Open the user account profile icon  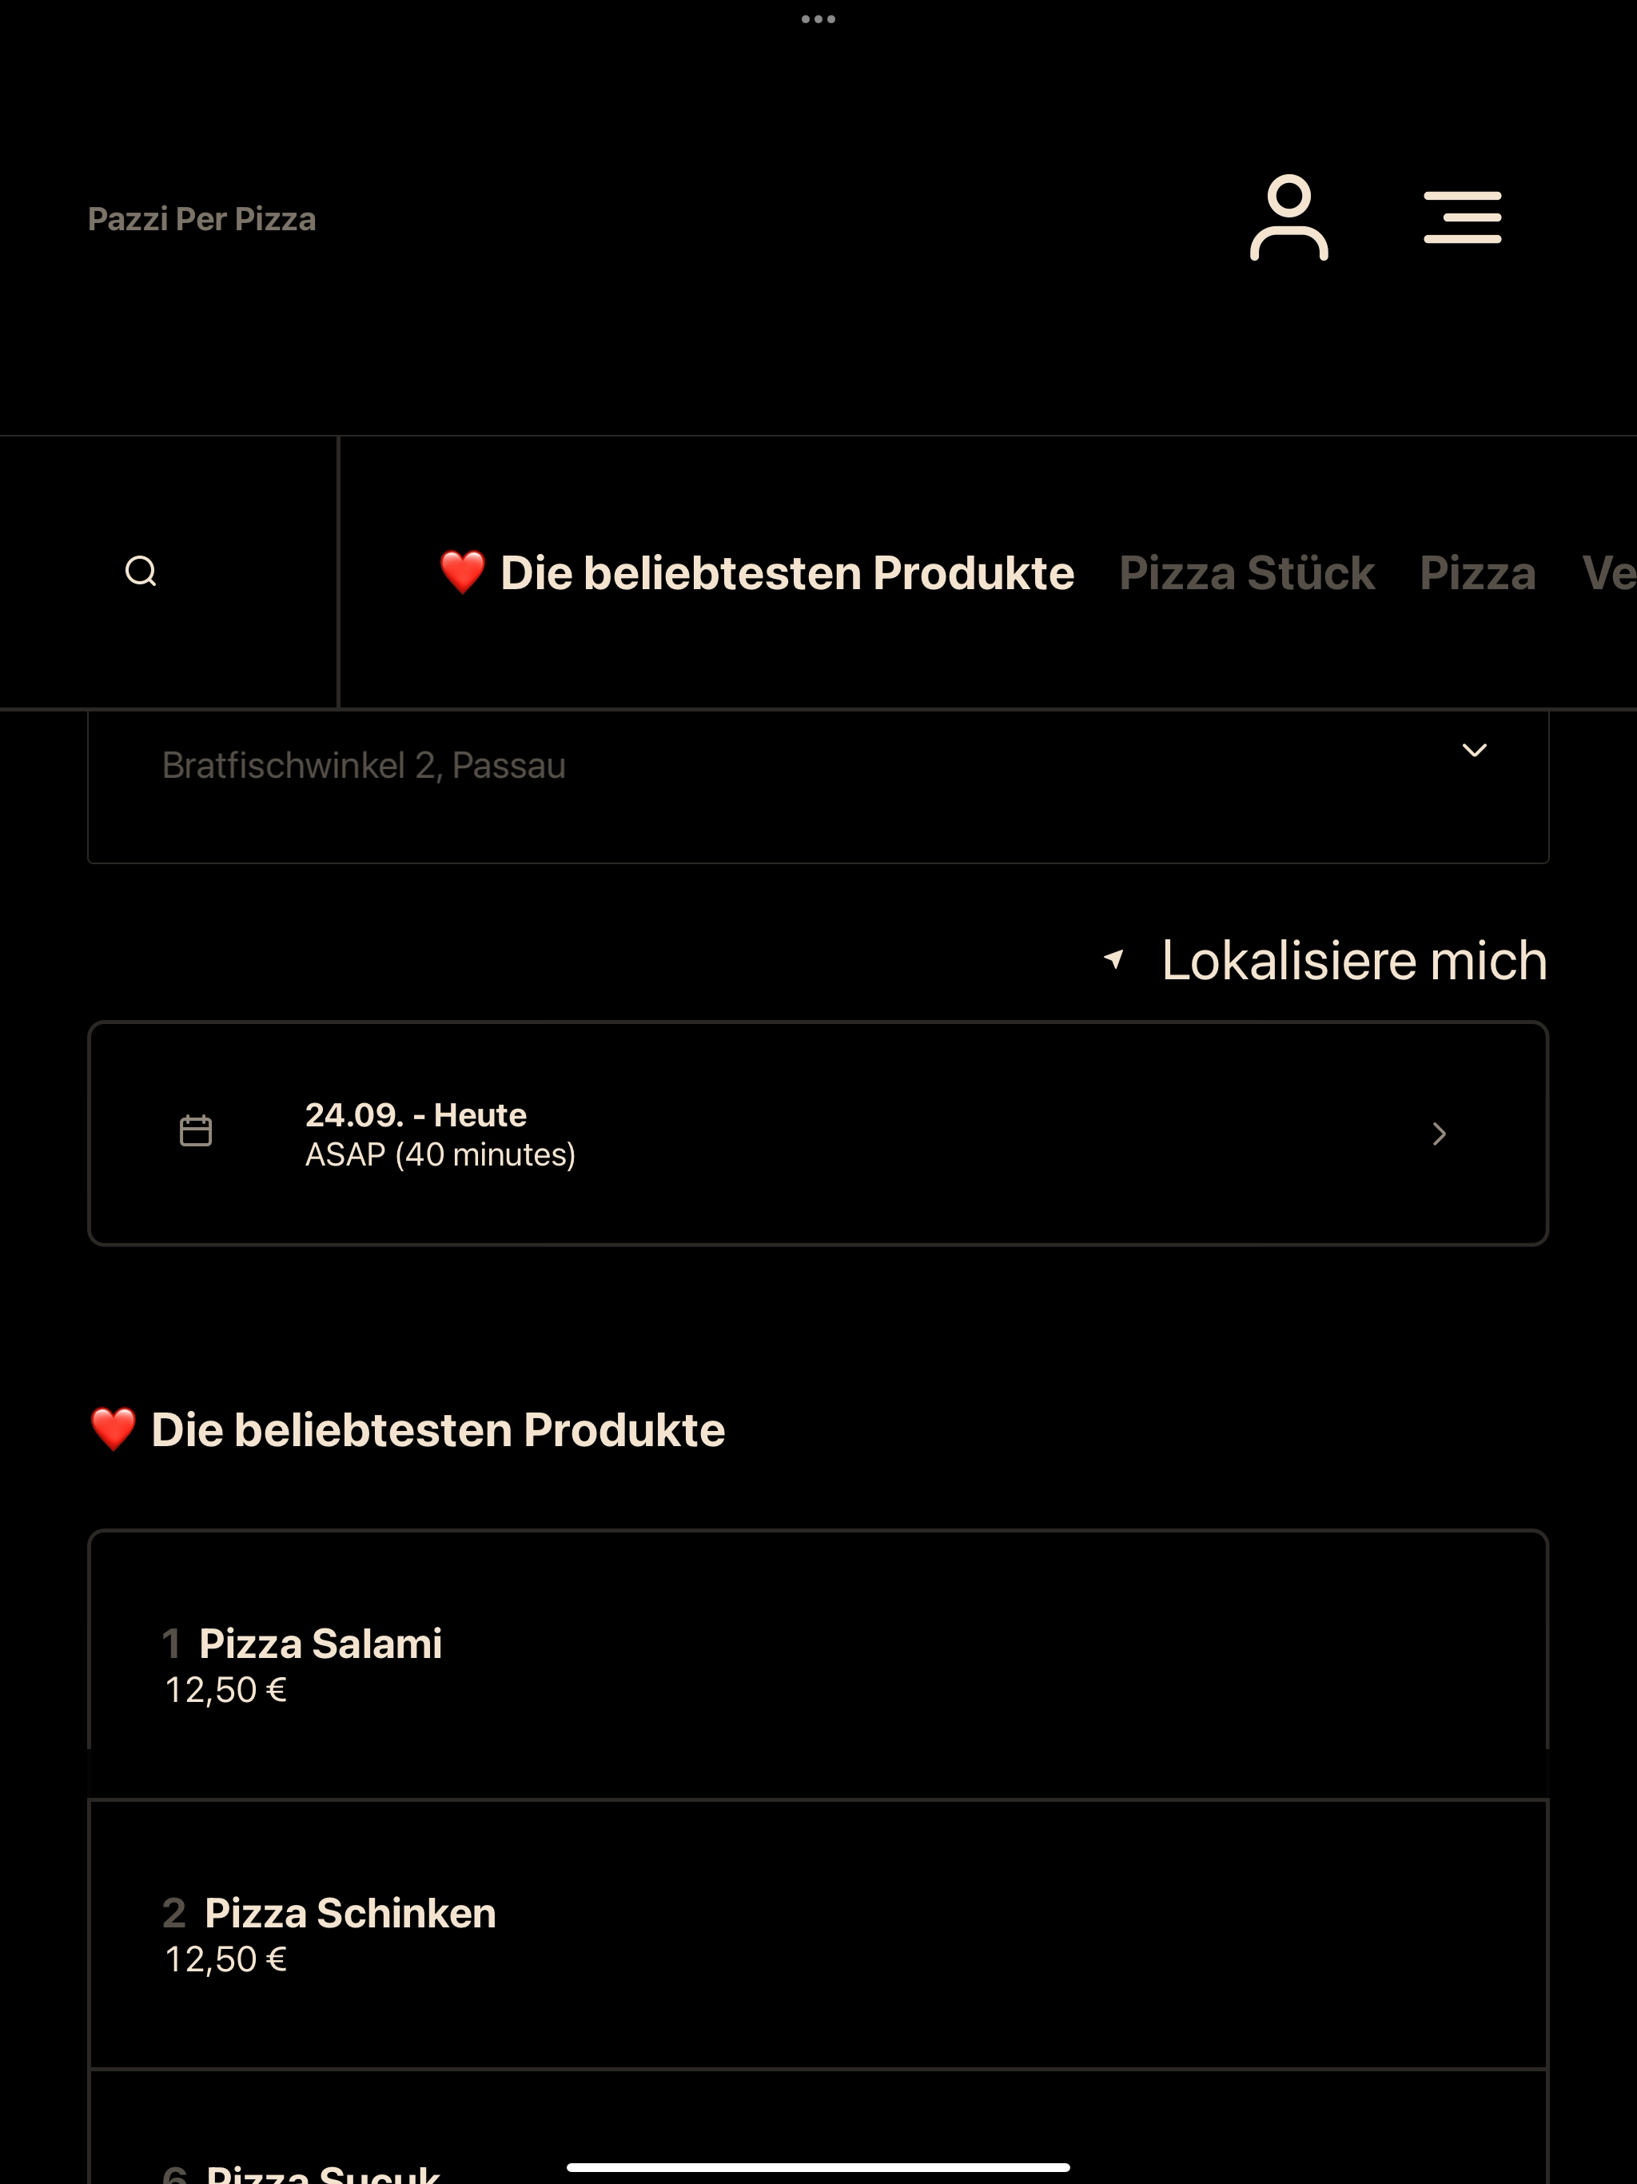[x=1288, y=217]
